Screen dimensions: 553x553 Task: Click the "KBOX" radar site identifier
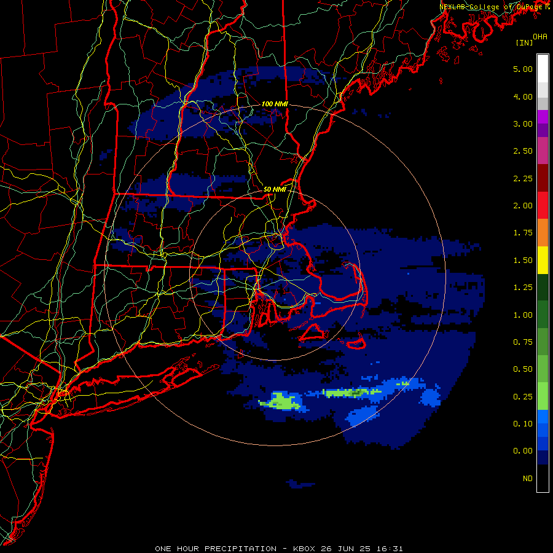[x=304, y=549]
